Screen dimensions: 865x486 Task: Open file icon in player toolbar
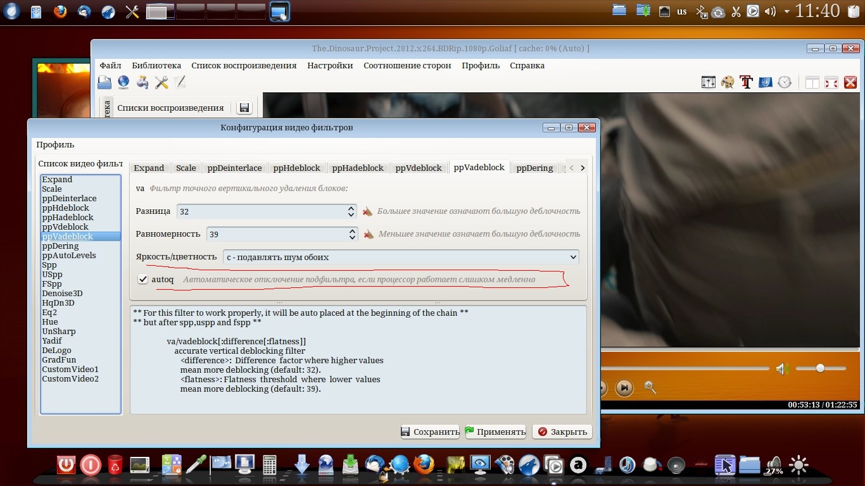coord(104,82)
